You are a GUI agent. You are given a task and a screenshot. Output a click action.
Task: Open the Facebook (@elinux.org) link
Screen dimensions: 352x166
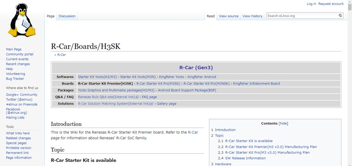coord(16,111)
